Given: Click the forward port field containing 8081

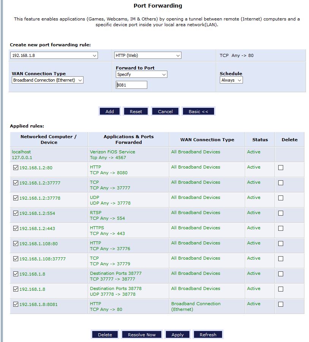Looking at the screenshot, I should tap(131, 85).
